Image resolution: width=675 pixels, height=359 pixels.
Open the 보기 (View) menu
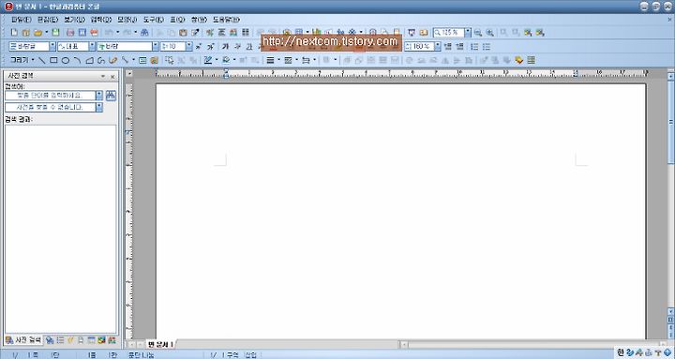75,20
